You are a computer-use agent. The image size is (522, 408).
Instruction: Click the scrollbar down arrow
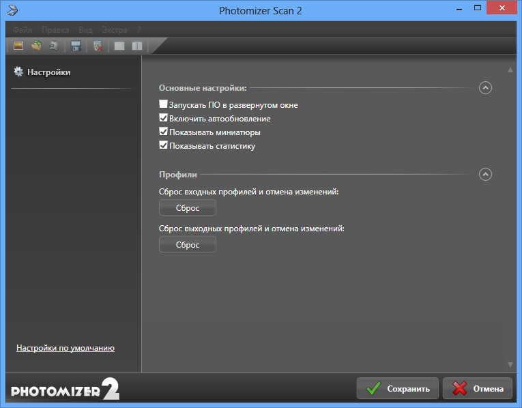click(510, 365)
